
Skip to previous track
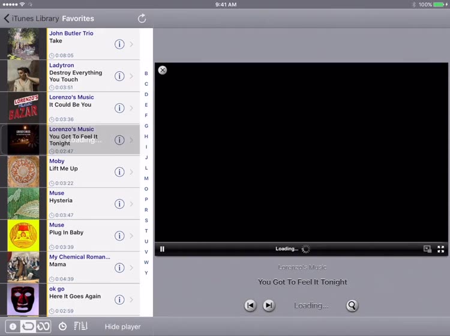coord(250,305)
